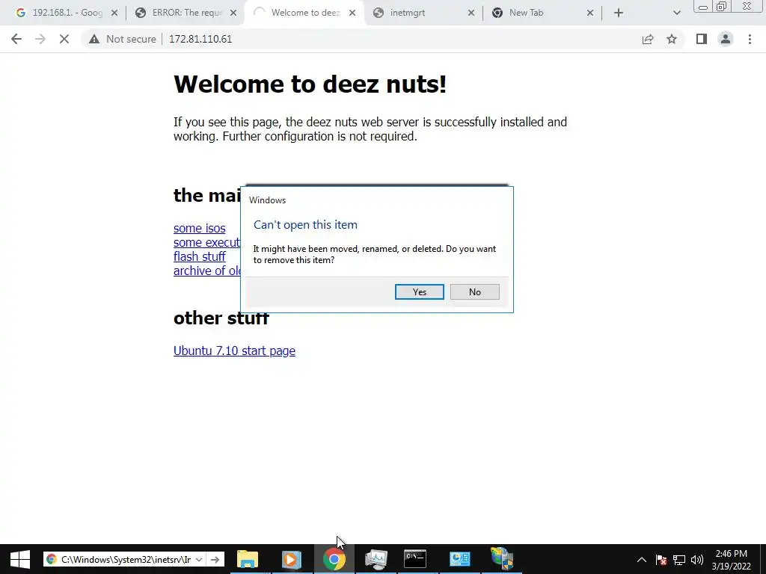Open Command Prompt from taskbar
The width and height of the screenshot is (766, 574).
[x=415, y=559]
